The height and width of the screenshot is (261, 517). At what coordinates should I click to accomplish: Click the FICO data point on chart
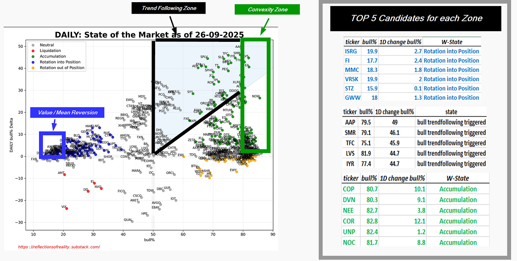tap(125, 193)
